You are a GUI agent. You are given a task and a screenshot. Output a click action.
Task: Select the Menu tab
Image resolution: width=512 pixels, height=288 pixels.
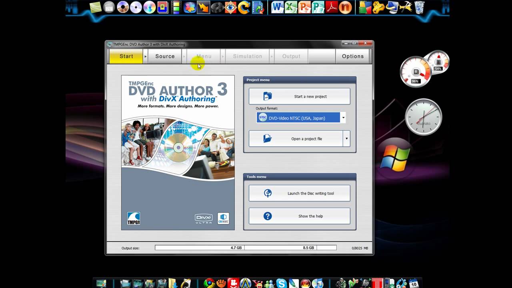[x=204, y=56]
